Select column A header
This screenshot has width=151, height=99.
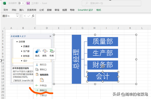pos(11,28)
